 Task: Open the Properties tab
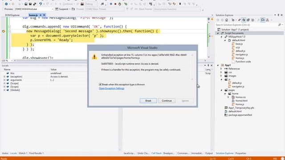pos(240,153)
